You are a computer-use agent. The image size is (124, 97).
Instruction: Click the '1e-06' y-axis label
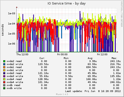[x=11, y=44]
